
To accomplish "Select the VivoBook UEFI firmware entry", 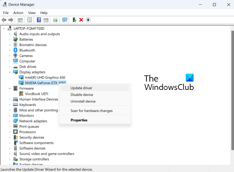I will (36, 94).
